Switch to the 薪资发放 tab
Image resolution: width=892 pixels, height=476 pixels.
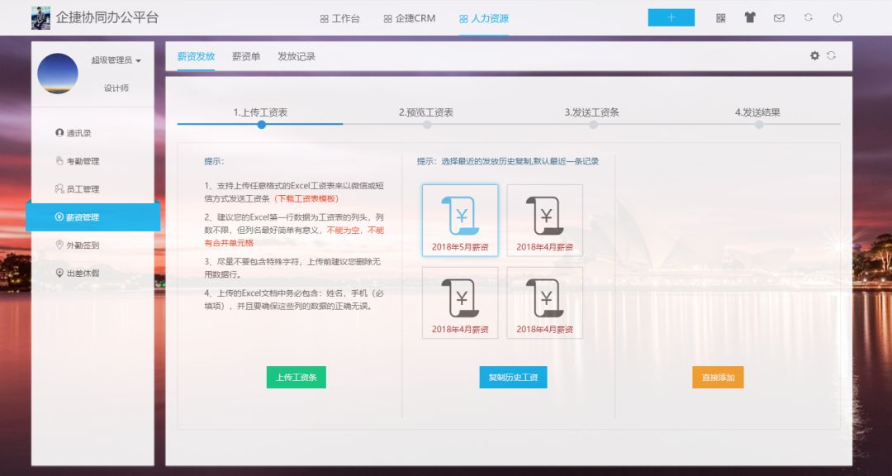coord(196,56)
